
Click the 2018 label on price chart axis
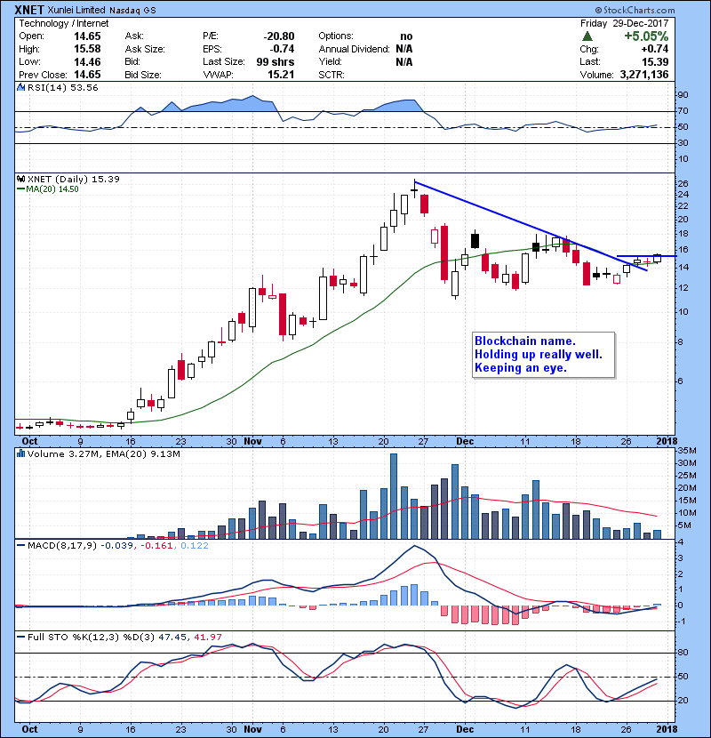667,441
